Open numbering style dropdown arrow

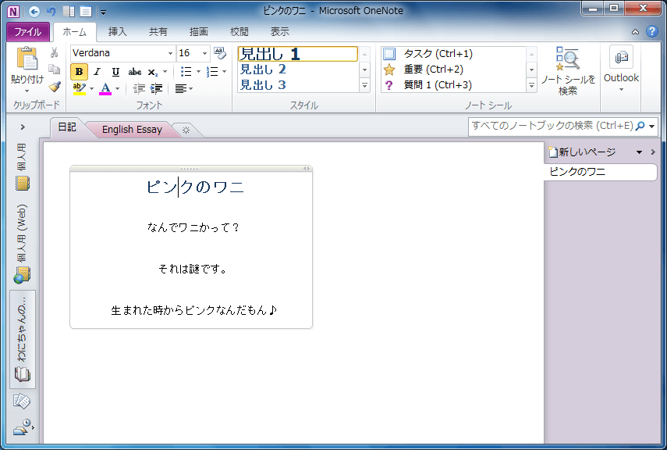tap(224, 72)
